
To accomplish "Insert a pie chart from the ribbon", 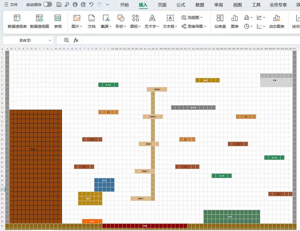I will [246, 26].
